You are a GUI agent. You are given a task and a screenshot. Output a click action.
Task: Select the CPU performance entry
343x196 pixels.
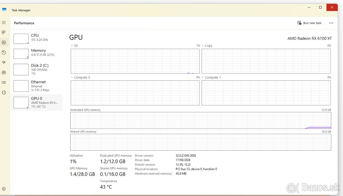click(37, 39)
